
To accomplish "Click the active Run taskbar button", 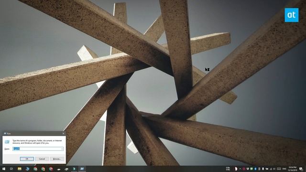I will click(x=82, y=169).
